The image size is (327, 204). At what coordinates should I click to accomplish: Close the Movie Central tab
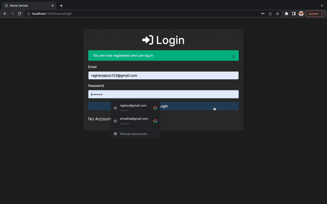(x=52, y=5)
